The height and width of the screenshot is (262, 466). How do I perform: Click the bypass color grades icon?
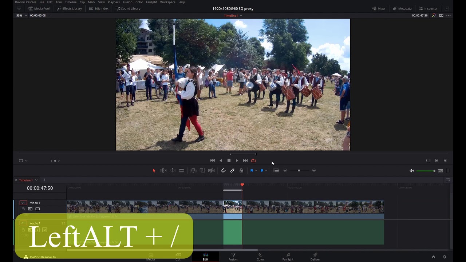tap(434, 16)
